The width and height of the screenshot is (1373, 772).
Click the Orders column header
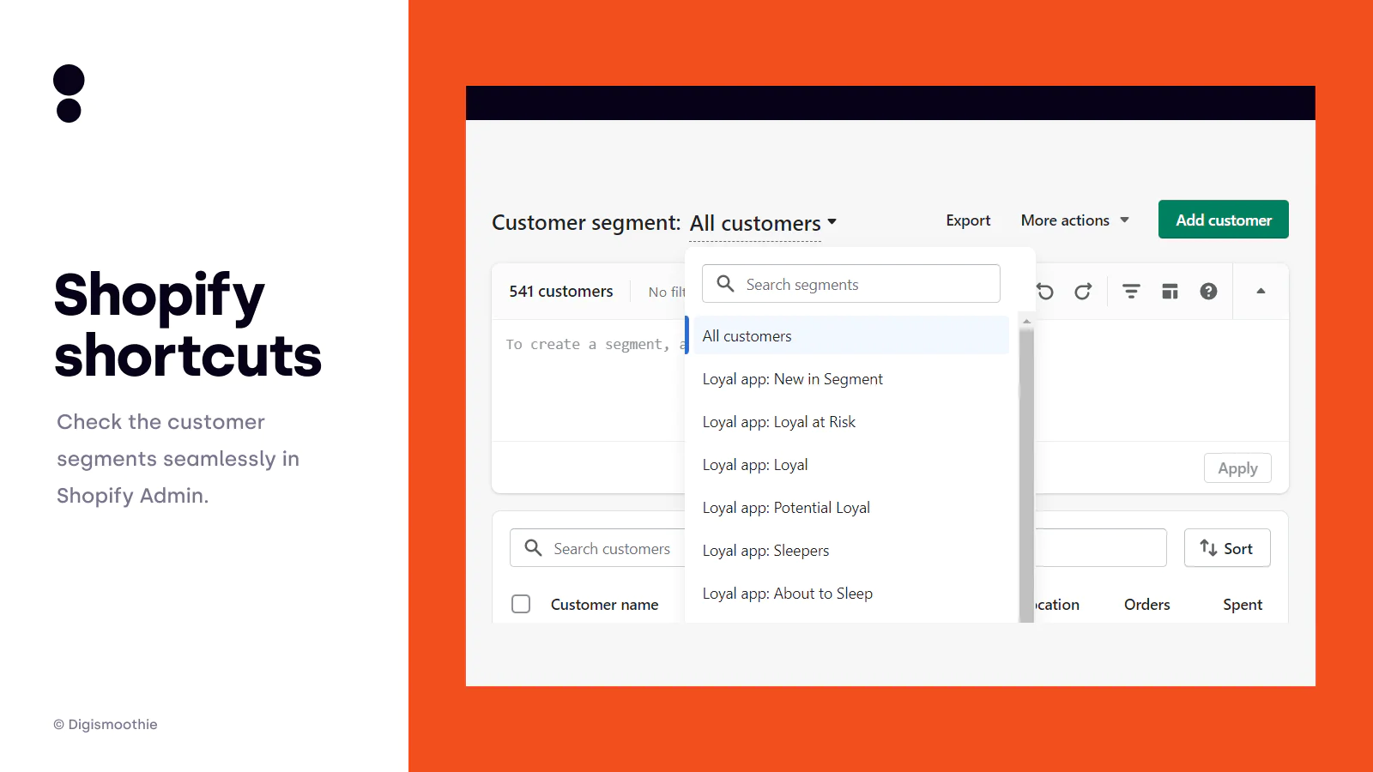click(x=1146, y=605)
